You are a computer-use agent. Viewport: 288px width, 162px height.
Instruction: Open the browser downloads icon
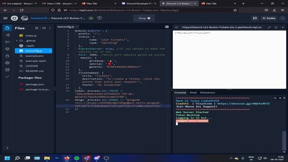[x=274, y=10]
